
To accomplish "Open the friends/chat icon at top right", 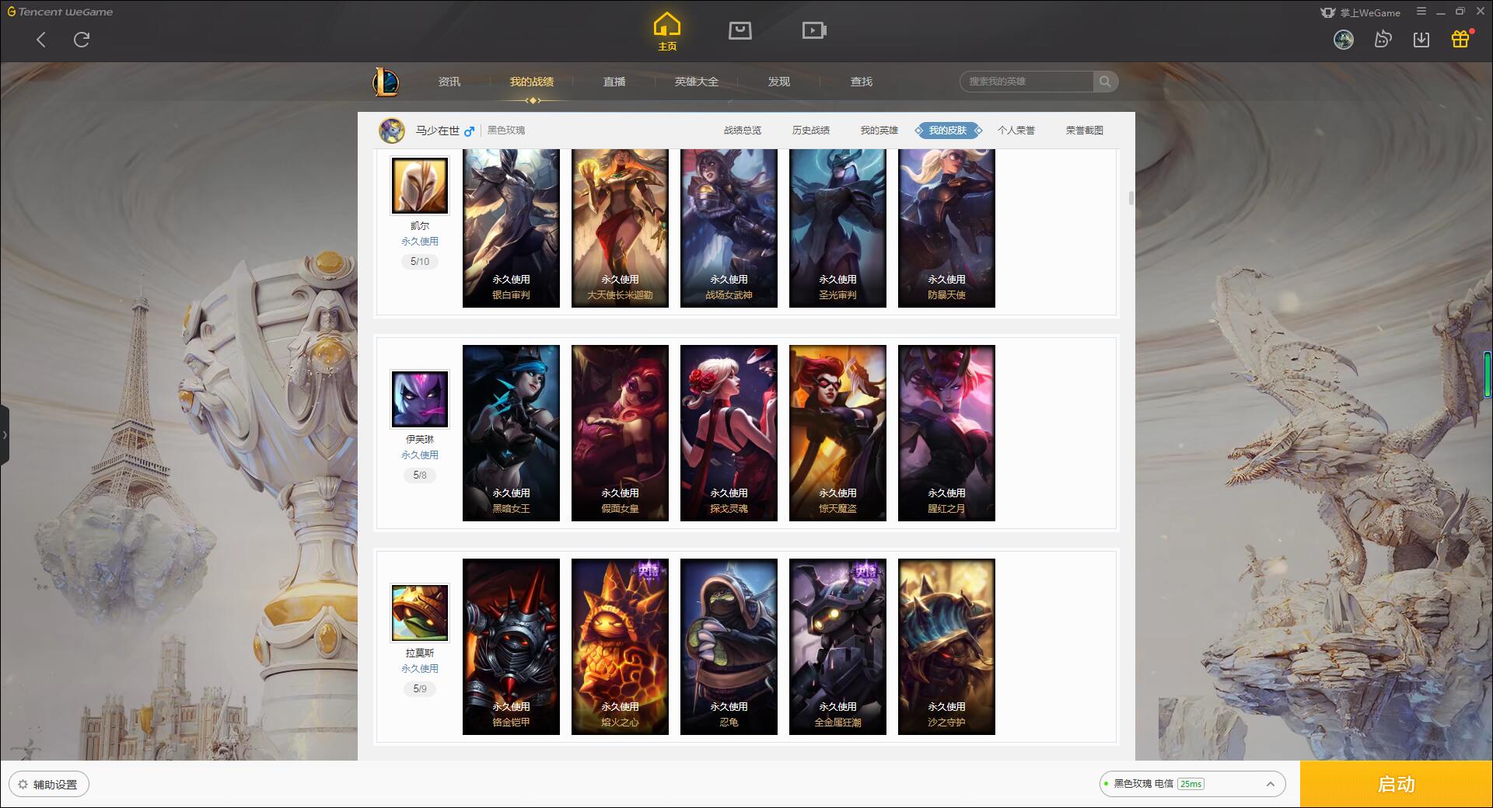I will pyautogui.click(x=1383, y=40).
